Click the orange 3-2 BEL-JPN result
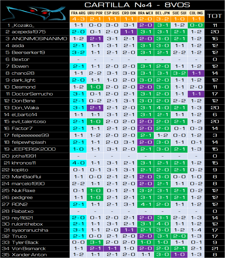The height and width of the screenshot is (258, 225). [x=162, y=19]
